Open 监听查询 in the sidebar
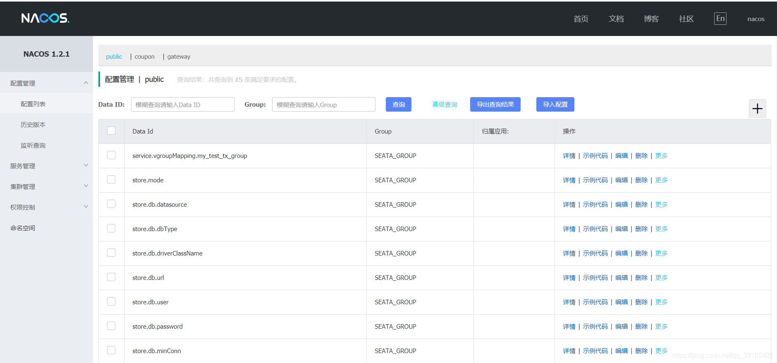This screenshot has width=777, height=363. click(33, 145)
